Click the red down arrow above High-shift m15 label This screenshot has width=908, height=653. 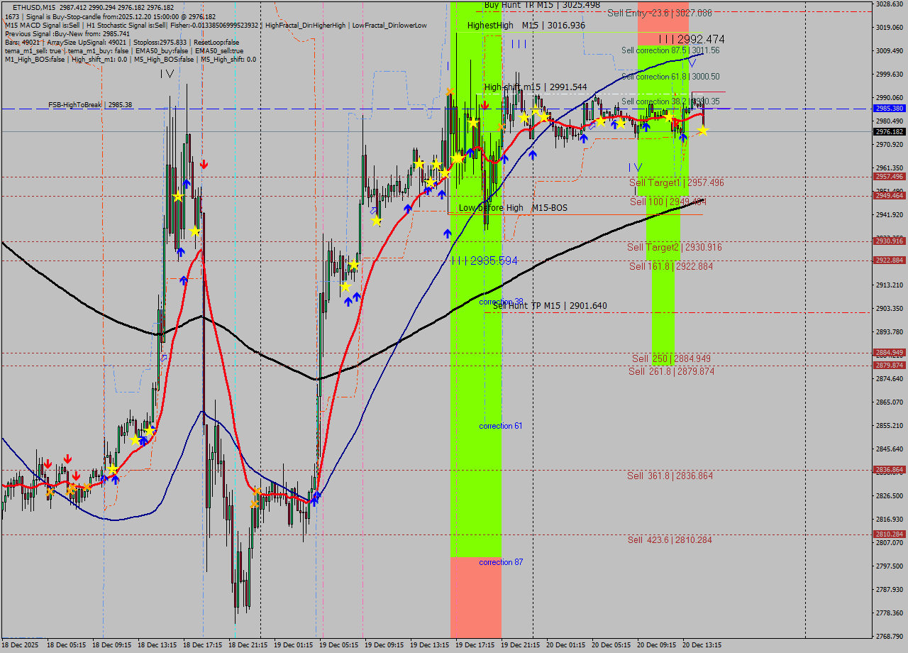pos(484,106)
